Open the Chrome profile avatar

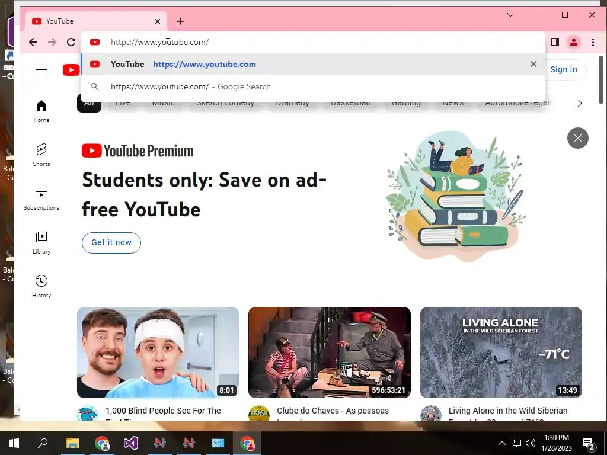[574, 42]
